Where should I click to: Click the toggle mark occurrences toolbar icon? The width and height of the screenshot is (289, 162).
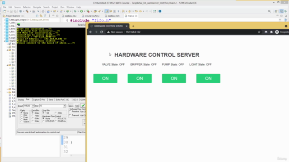(x=107, y=11)
